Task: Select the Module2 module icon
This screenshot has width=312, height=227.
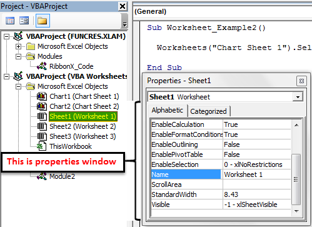Action: (42, 176)
